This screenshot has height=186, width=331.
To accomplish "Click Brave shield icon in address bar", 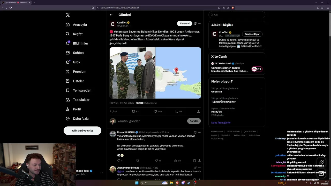I will point(233,8).
